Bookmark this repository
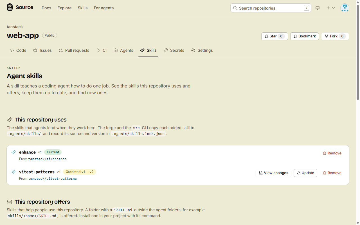 (305, 36)
